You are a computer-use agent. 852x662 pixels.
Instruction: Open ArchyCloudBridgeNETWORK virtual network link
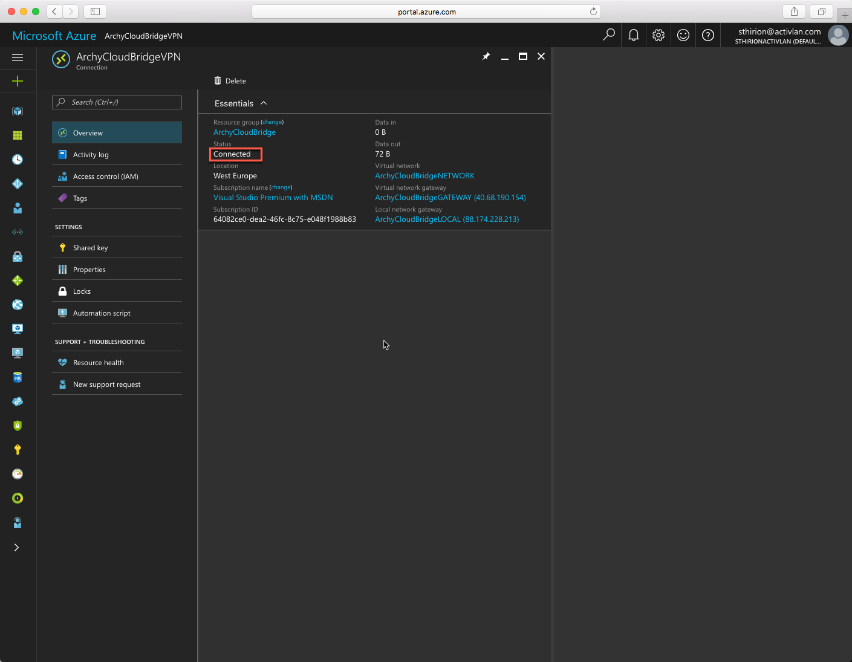(x=424, y=175)
